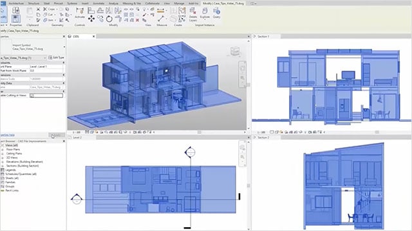Viewport: 412px width, 231px height.
Task: Close the {3D} view tab
Action: [94, 37]
